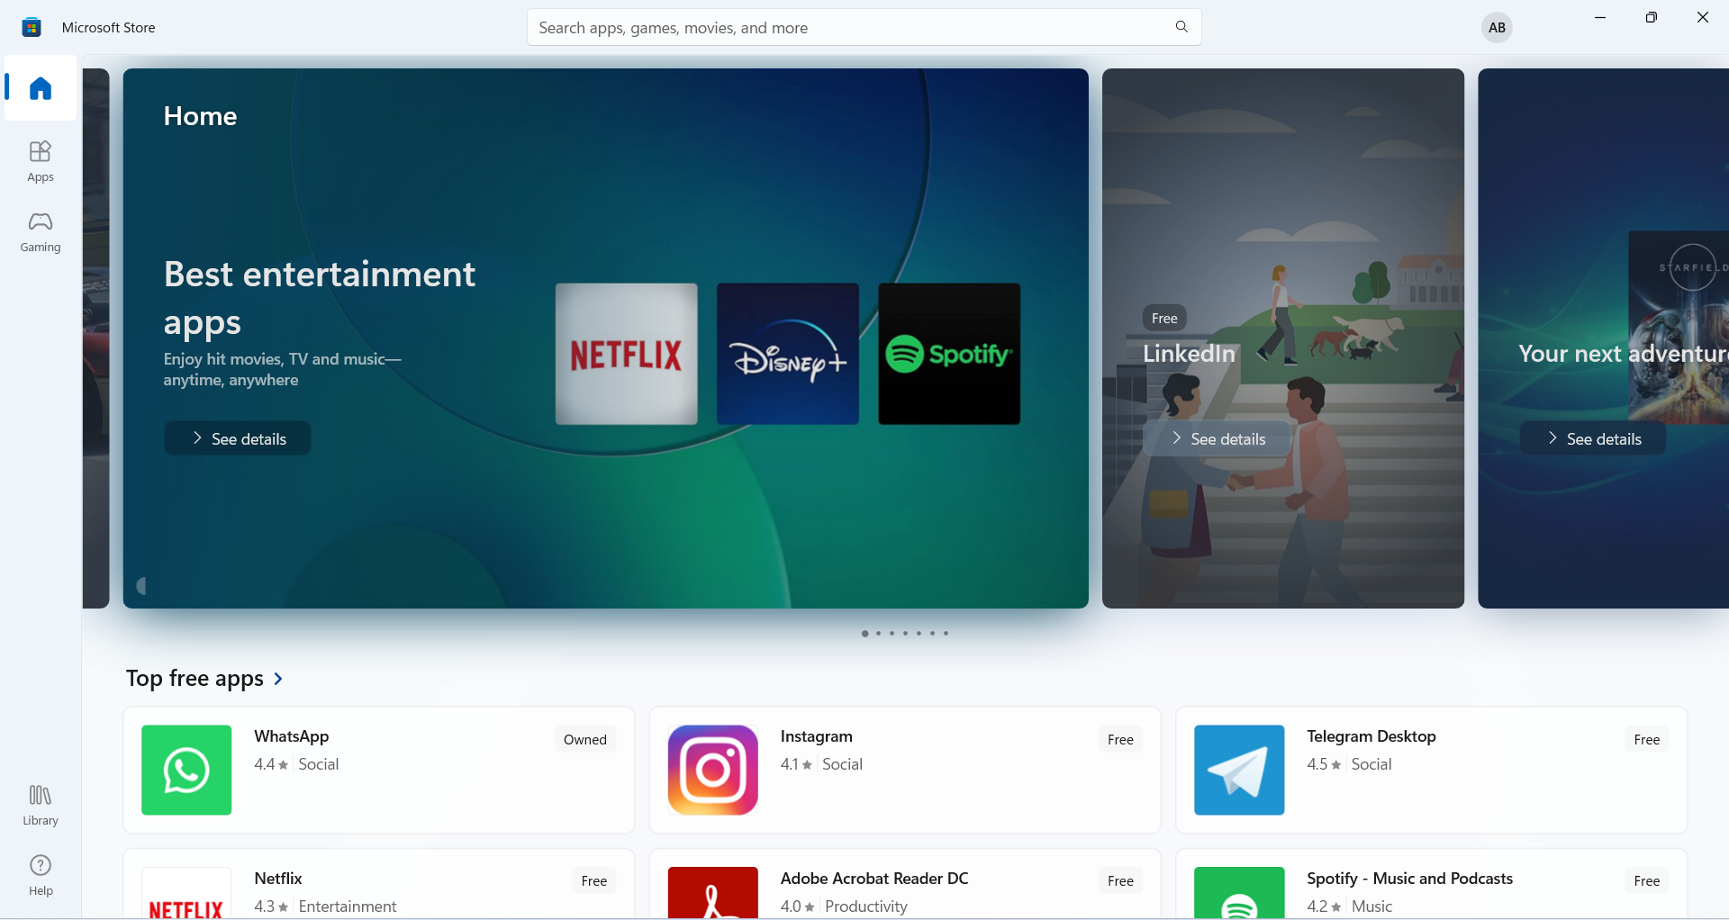Open the Telegram Desktop app listing
The width and height of the screenshot is (1729, 920).
coord(1430,770)
